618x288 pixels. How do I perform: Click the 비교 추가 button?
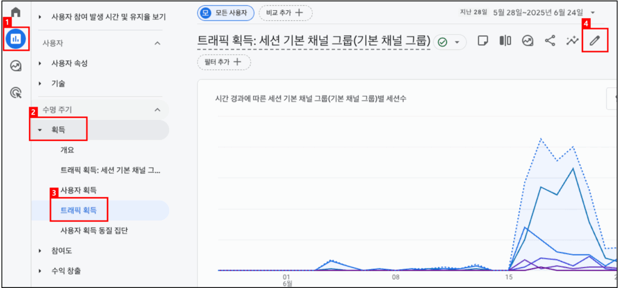pos(285,13)
